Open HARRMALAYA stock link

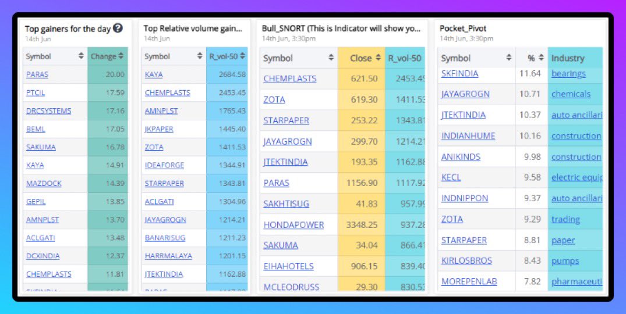coord(168,256)
